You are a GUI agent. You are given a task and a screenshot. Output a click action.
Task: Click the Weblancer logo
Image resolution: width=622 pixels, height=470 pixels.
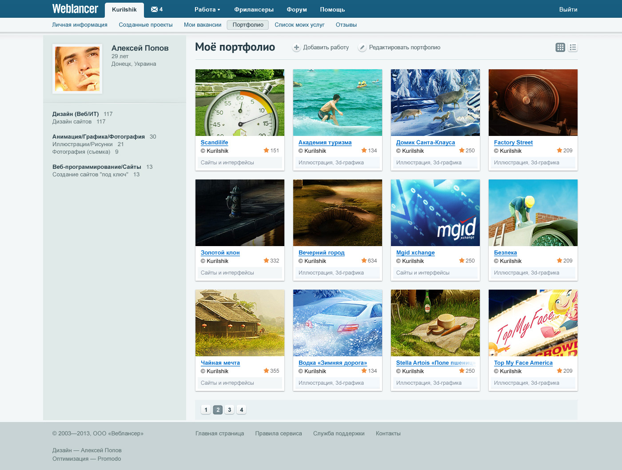pos(75,9)
